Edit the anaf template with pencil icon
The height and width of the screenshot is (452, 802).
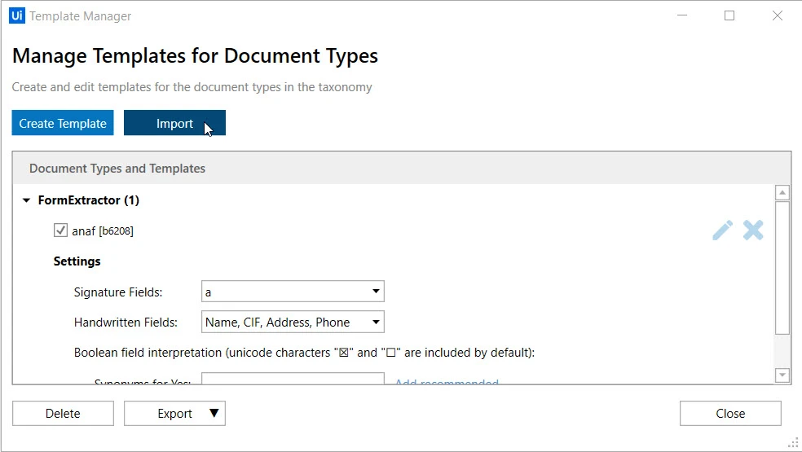pos(722,230)
